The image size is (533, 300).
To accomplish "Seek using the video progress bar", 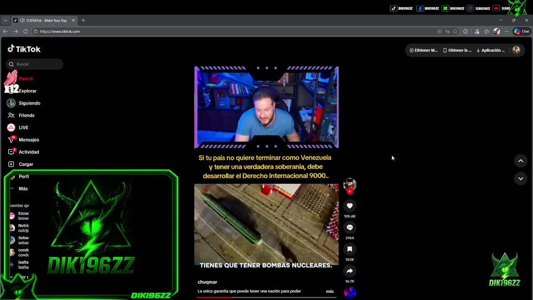I will click(x=266, y=297).
